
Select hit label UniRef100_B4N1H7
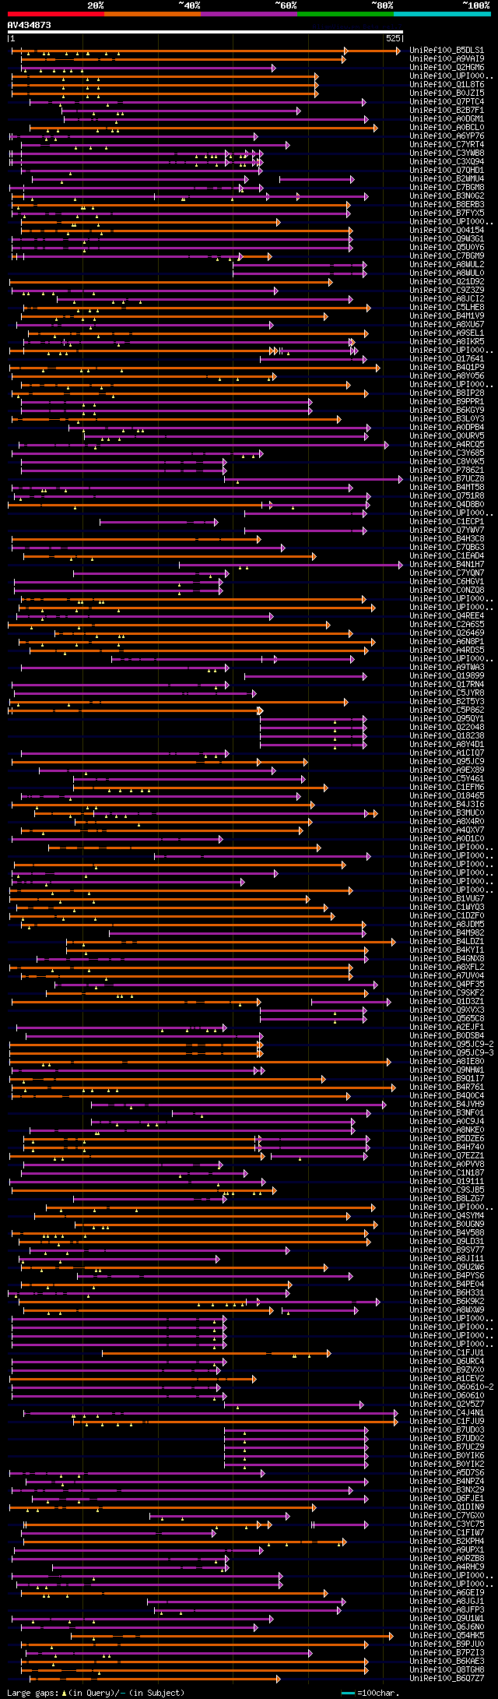447,565
